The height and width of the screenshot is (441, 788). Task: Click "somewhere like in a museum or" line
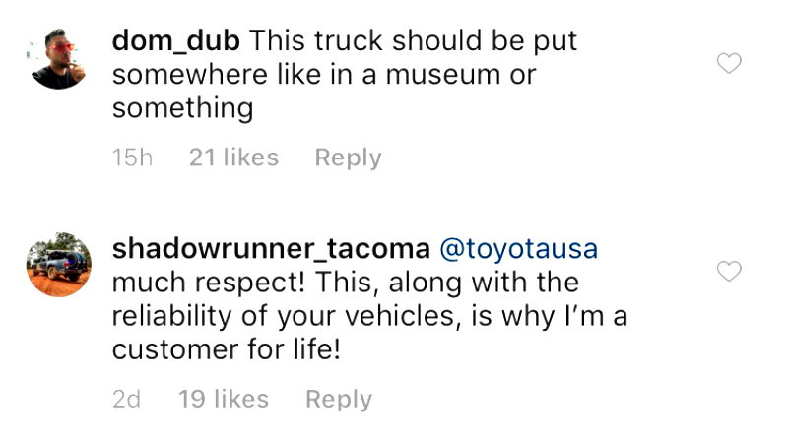[x=323, y=75]
